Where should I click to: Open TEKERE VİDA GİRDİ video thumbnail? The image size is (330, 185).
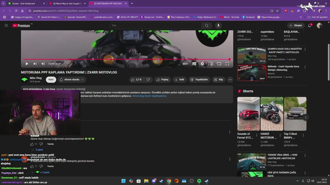coord(252,161)
